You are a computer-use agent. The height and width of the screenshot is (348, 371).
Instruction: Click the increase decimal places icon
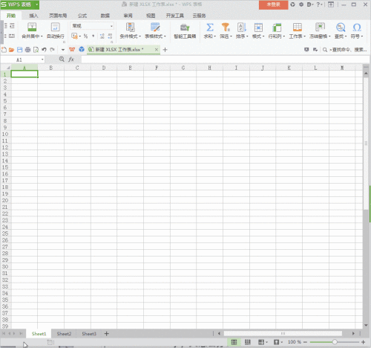click(102, 36)
